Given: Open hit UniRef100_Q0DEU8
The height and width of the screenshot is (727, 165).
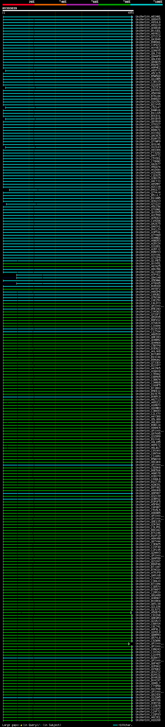Looking at the screenshot, I should tap(148, 28).
